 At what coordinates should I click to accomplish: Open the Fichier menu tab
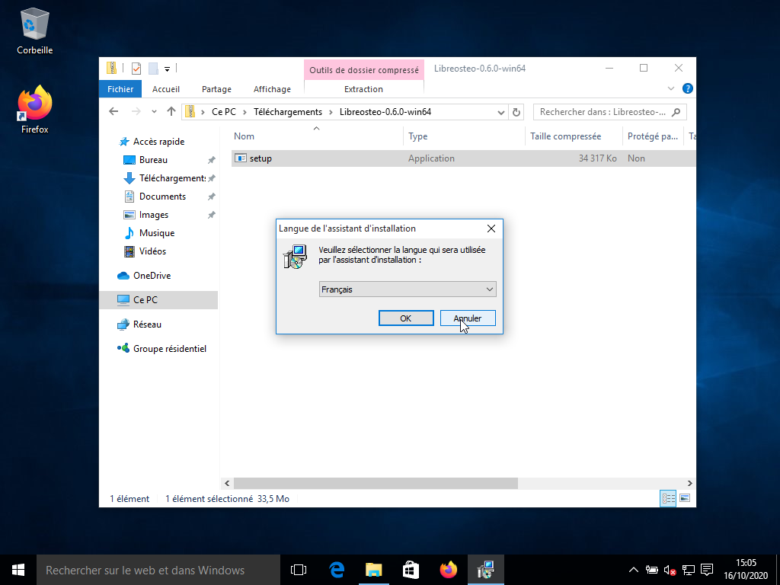(120, 89)
